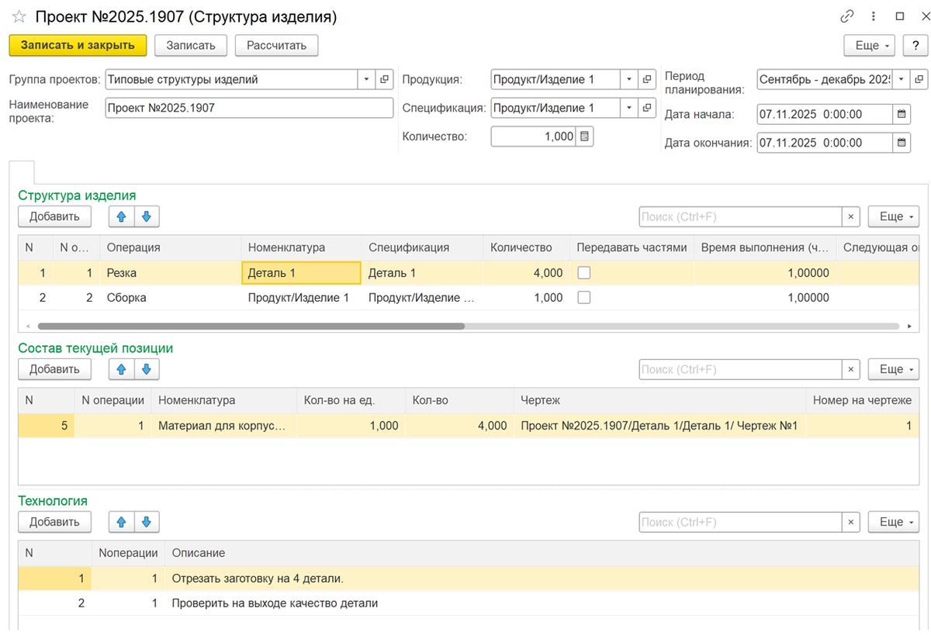This screenshot has width=931, height=636.
Task: Click the open-list icon beside Спецификация field
Action: point(647,108)
